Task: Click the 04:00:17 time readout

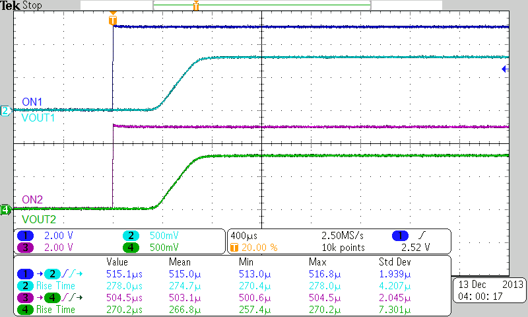Action: [480, 297]
